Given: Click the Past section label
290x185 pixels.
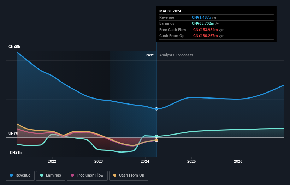Looking at the screenshot, I should 149,55.
